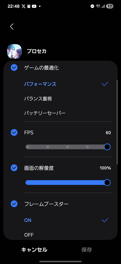Image resolution: width=121 pixels, height=264 pixels.
Task: Click the second dot on FPS slider
Action: pyautogui.click(x=48, y=147)
